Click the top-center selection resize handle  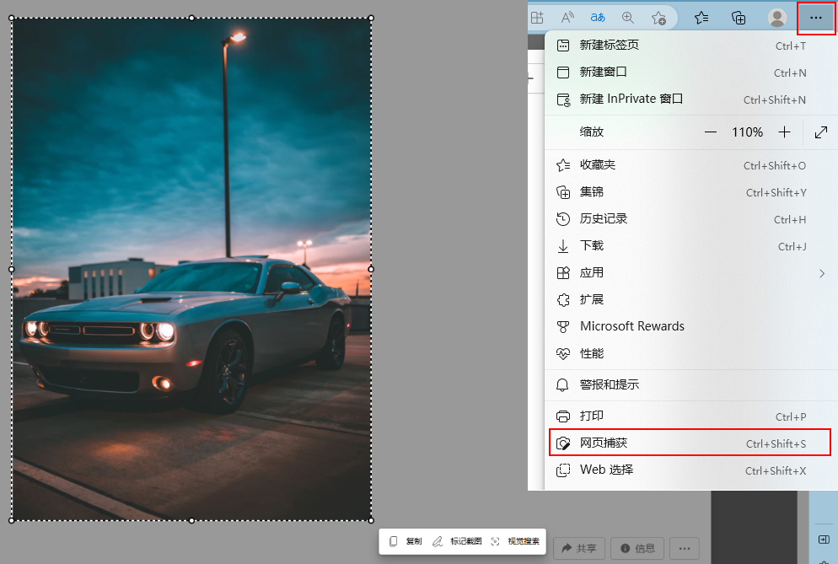pos(191,18)
